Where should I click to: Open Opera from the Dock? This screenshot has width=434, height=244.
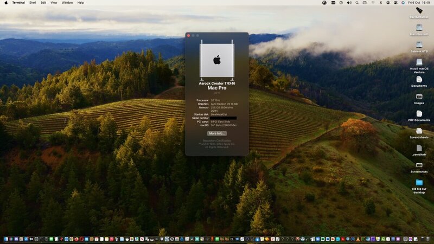tap(82, 239)
